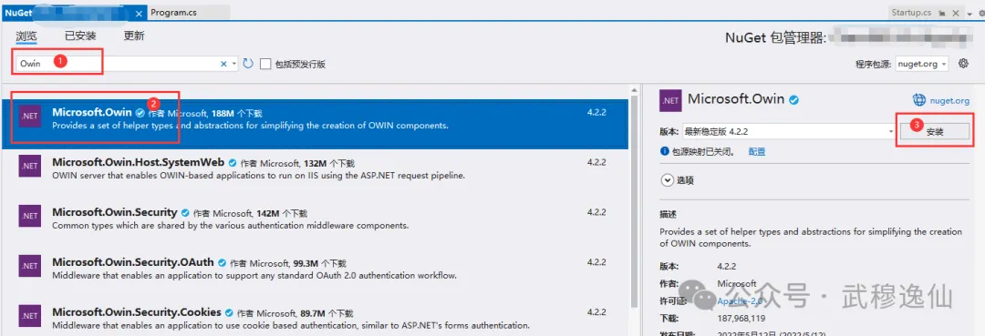Click verified badge next to Microsoft.Owin.Host.SystemWeb

233,163
